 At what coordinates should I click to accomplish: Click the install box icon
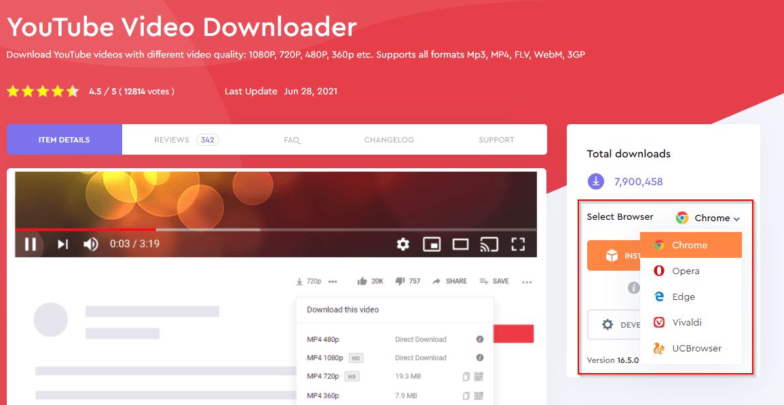612,256
